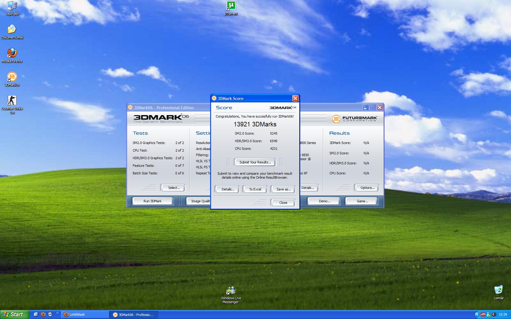Open the Sajátgép desktop icon

point(12,8)
